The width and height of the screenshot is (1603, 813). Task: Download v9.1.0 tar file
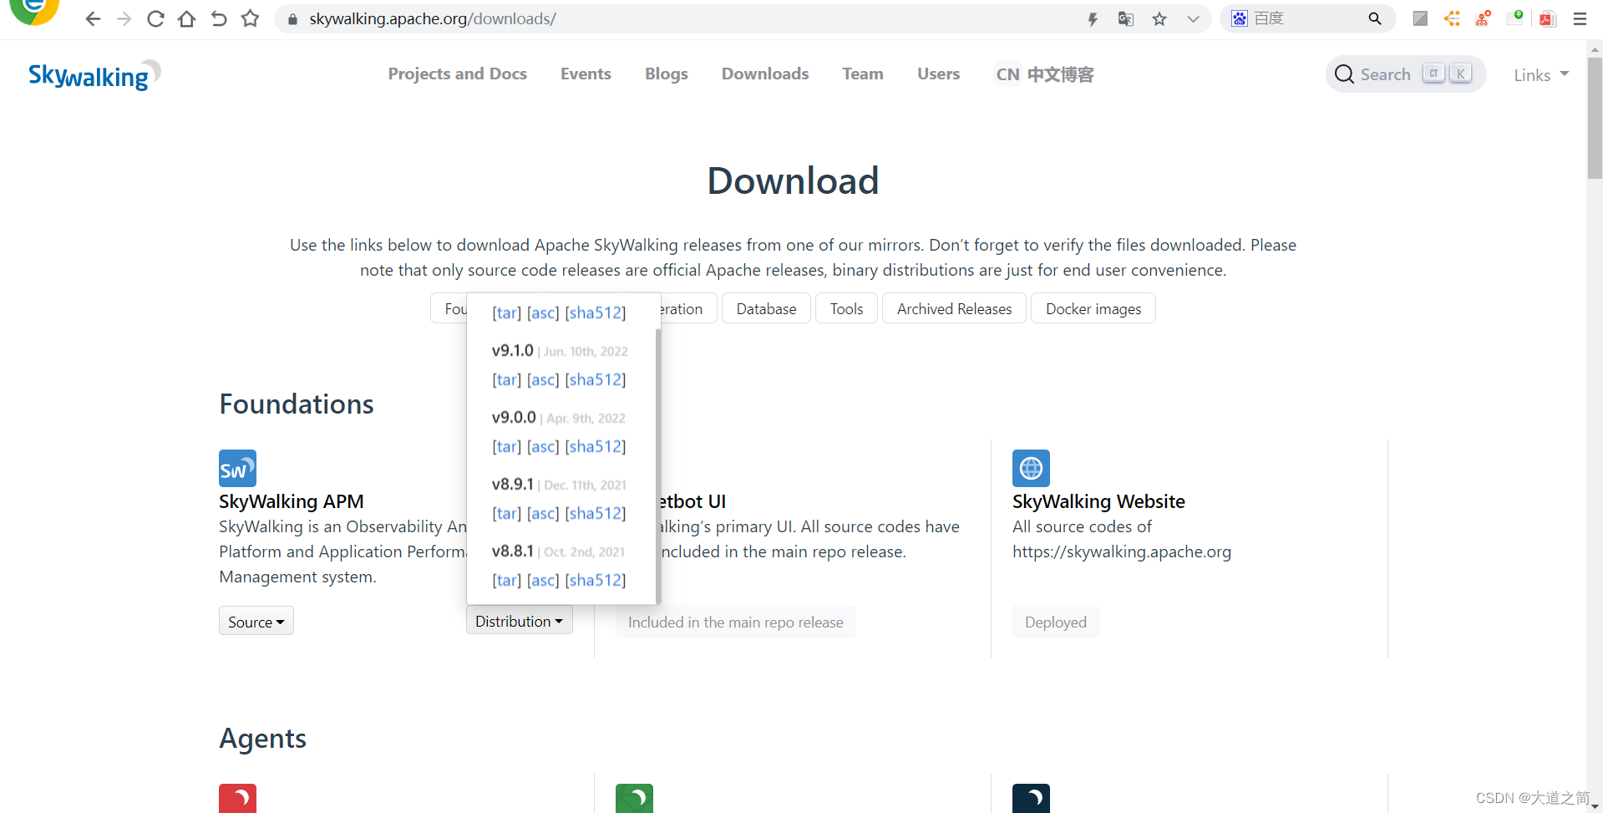tap(506, 379)
